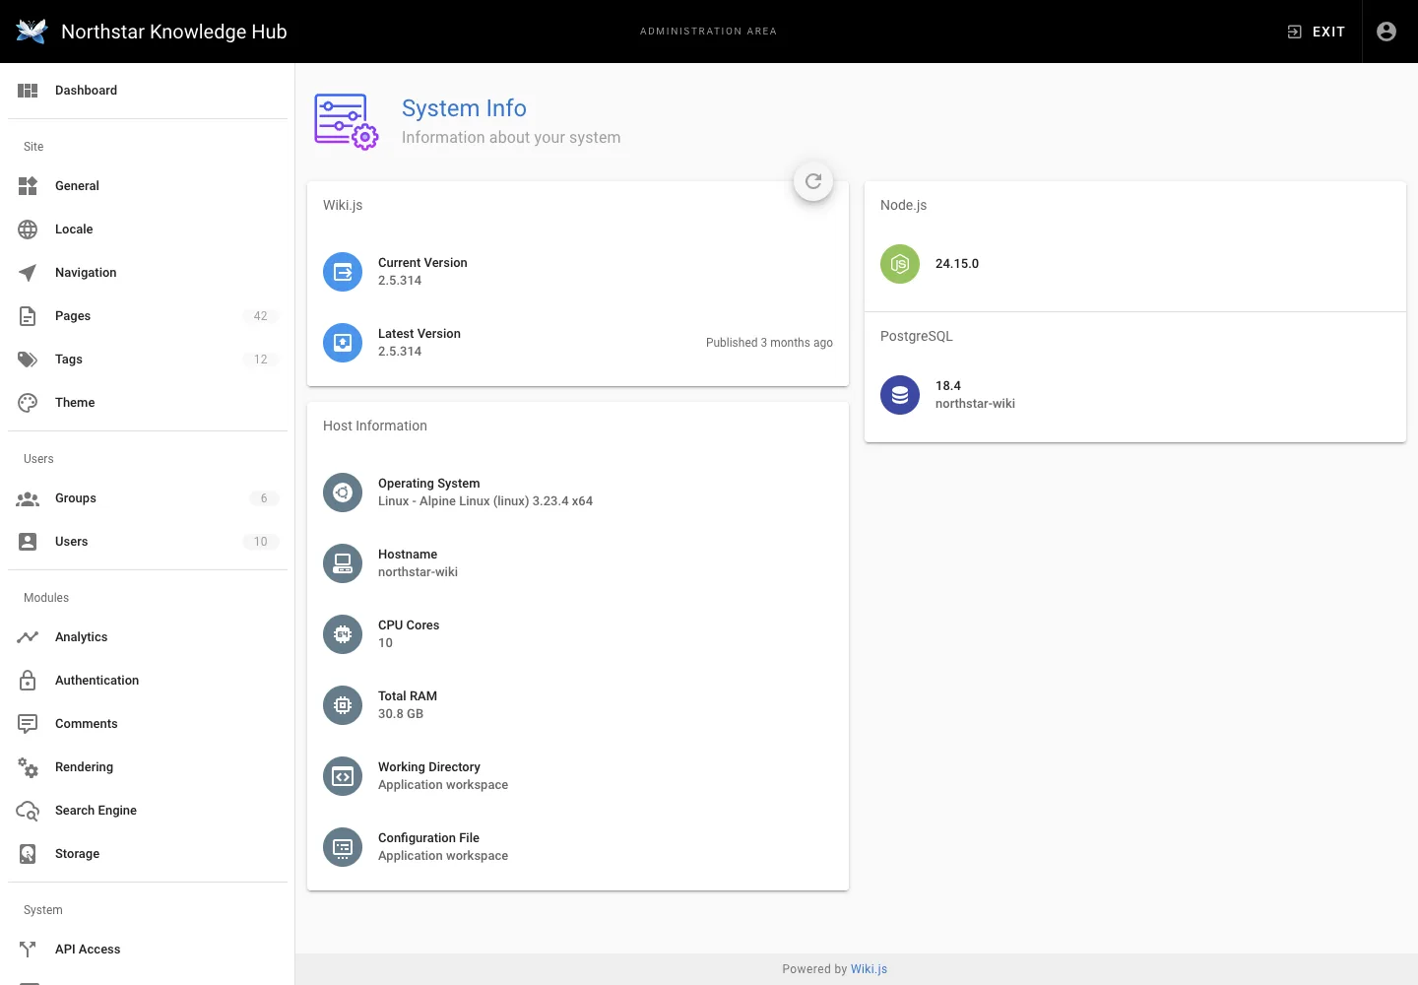Open Search Engine module
The width and height of the screenshot is (1418, 985).
click(x=148, y=811)
